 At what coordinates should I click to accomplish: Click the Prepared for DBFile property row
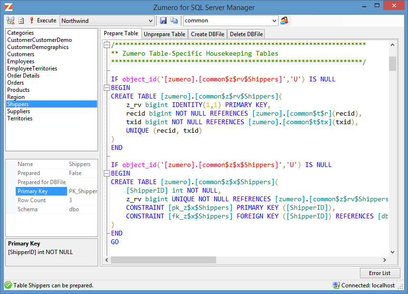[x=57, y=182]
